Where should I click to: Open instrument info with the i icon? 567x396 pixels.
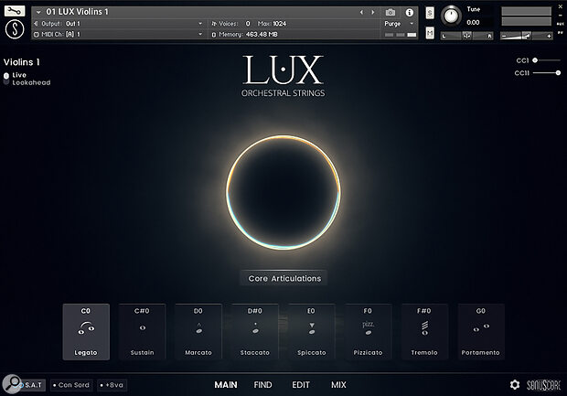pyautogui.click(x=409, y=12)
